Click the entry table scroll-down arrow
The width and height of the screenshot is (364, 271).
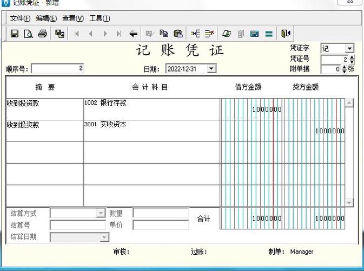pyautogui.click(x=349, y=202)
